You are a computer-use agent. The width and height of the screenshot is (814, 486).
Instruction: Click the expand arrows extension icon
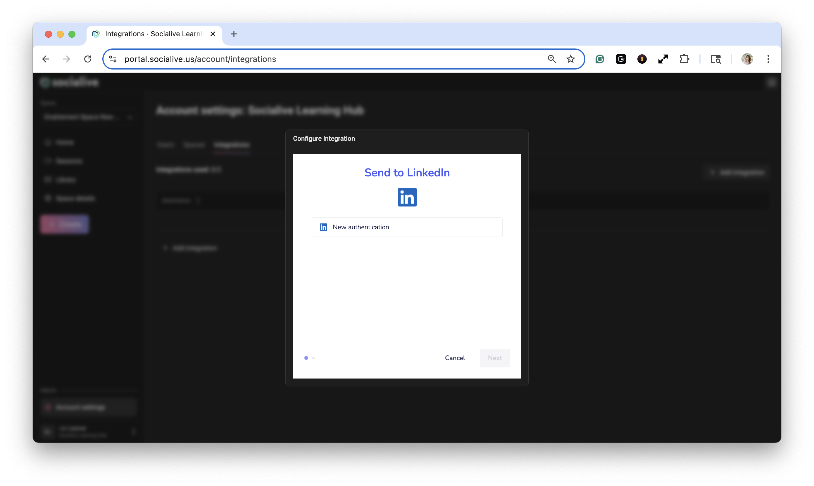point(663,59)
